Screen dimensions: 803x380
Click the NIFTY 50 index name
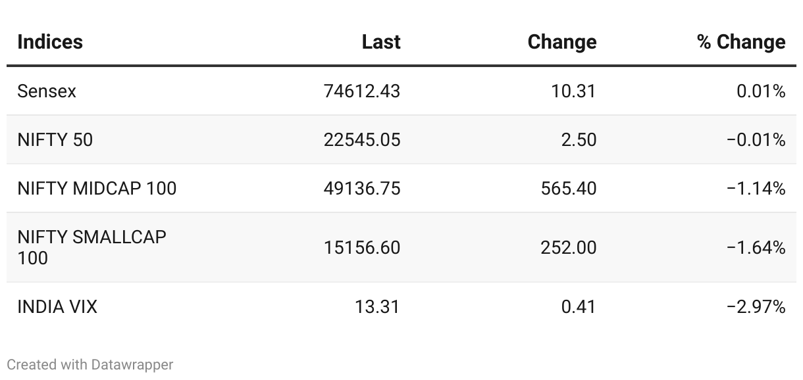[x=55, y=140]
